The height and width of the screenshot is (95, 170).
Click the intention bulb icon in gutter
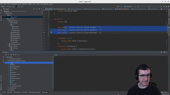[x=51, y=32]
